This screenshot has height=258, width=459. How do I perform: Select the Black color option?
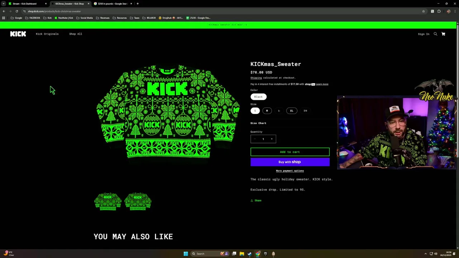(x=259, y=97)
